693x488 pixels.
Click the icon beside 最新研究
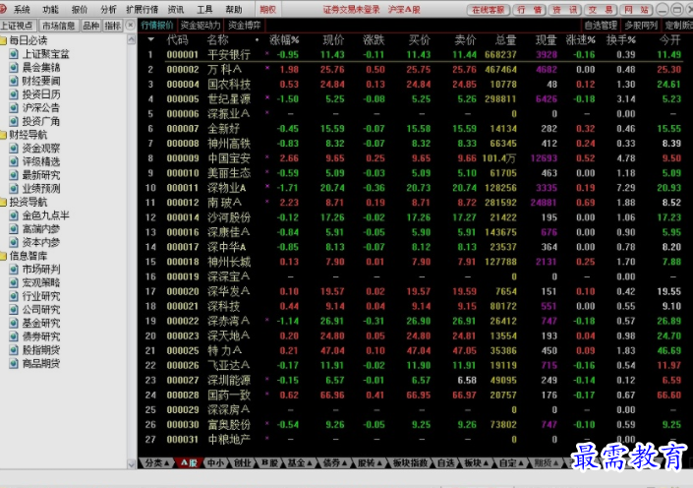point(14,175)
